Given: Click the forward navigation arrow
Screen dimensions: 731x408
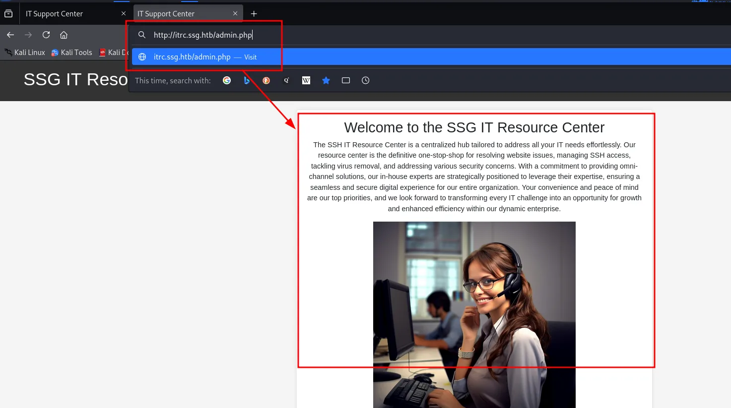Looking at the screenshot, I should click(x=28, y=35).
